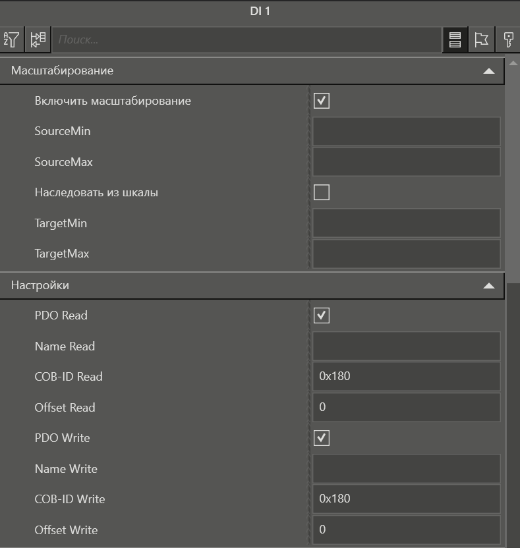Select the TargetMin property label
Screen dimensions: 520x548
(61, 223)
